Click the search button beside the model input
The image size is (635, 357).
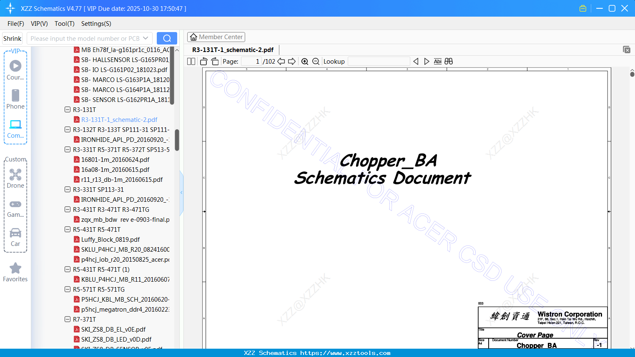(167, 38)
